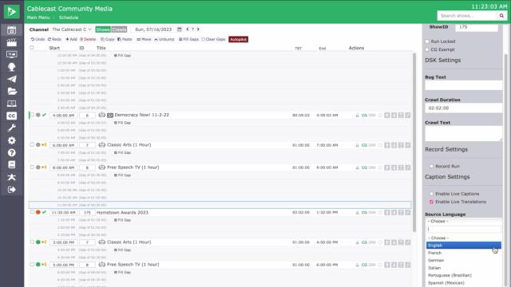Click the help question mark sidebar icon
The width and height of the screenshot is (511, 287).
12,152
